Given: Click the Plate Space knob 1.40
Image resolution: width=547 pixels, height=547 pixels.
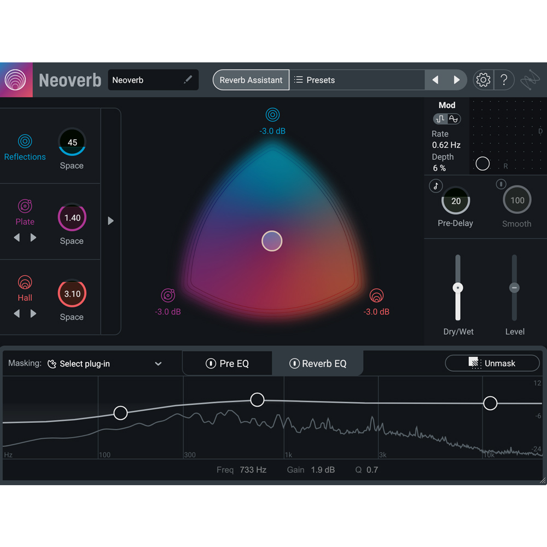Looking at the screenshot, I should click(x=72, y=217).
